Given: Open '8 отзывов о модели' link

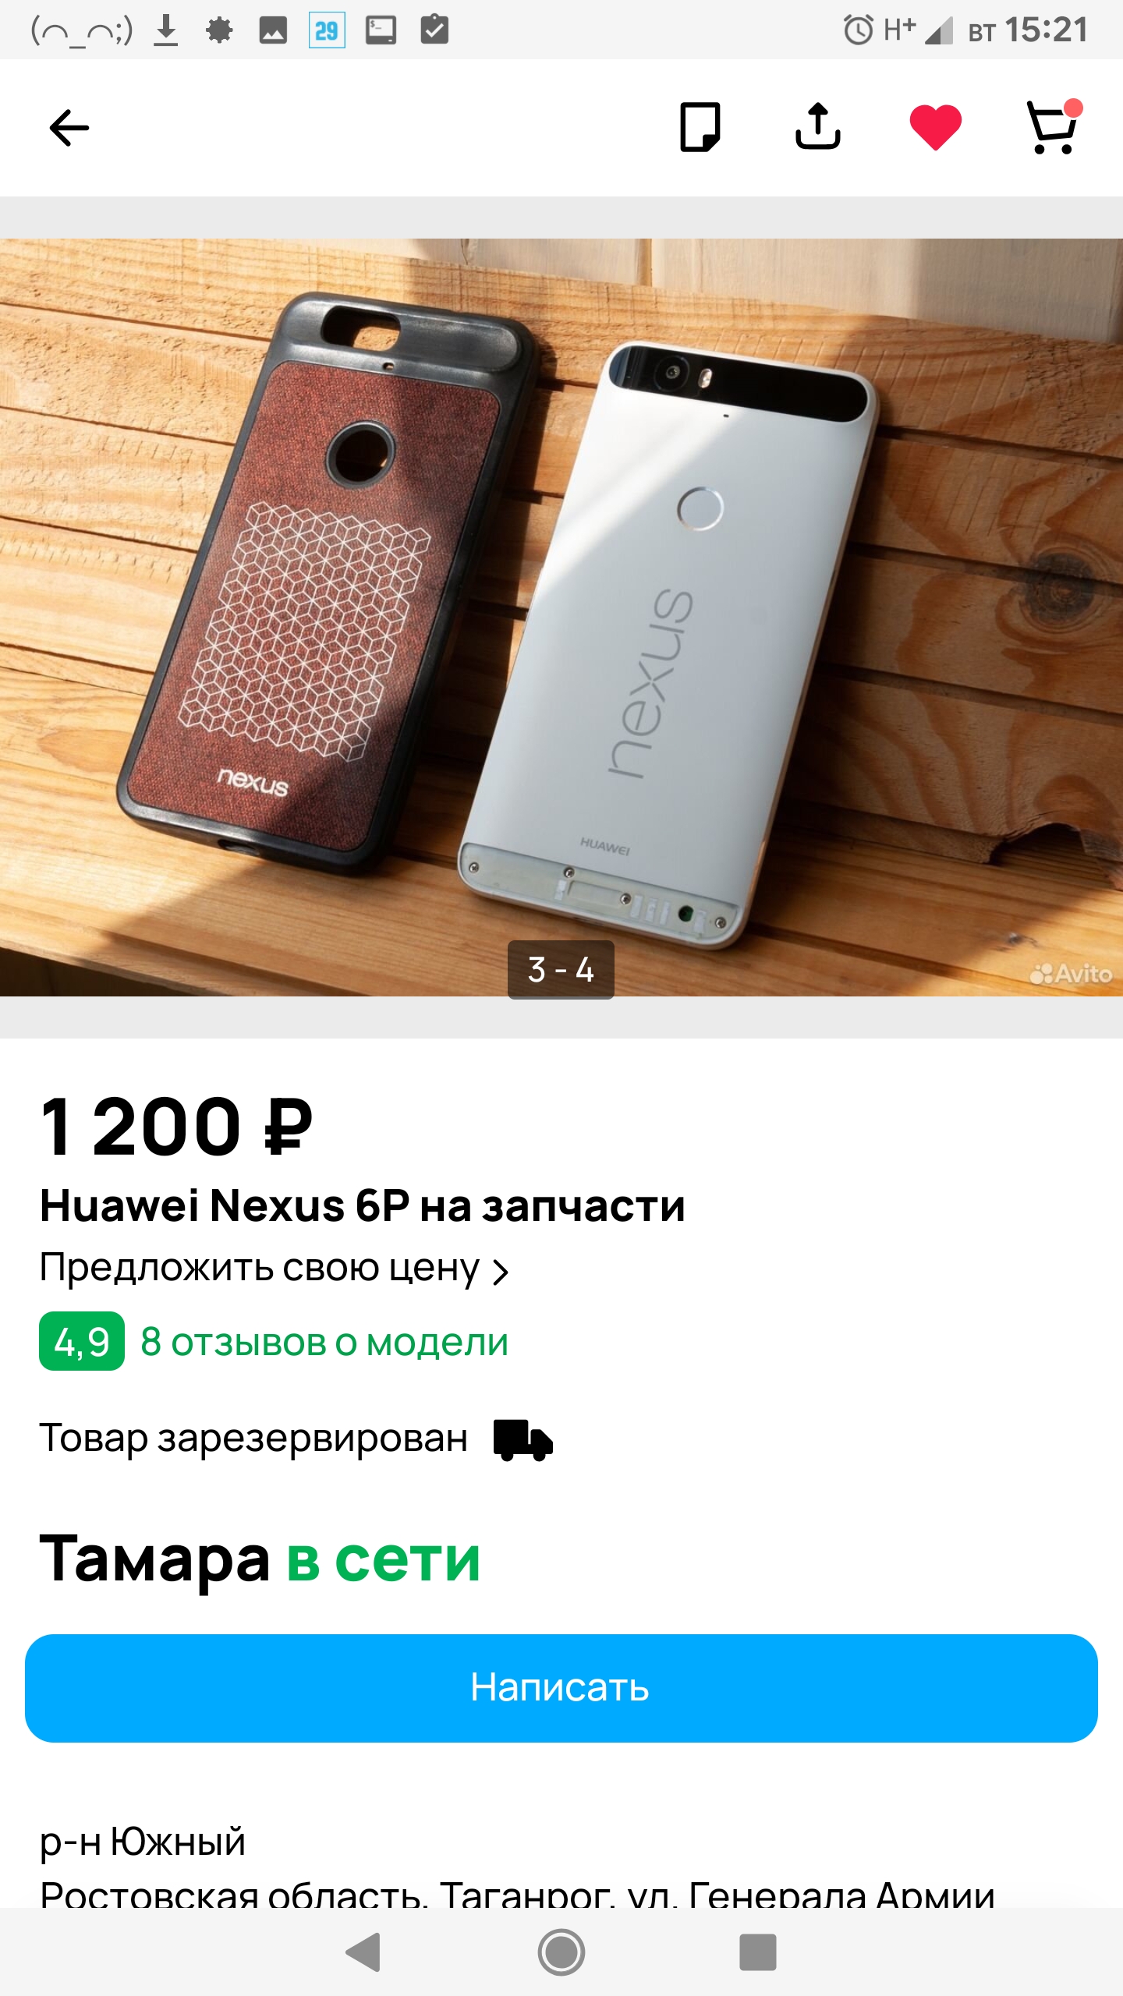Looking at the screenshot, I should [x=324, y=1343].
